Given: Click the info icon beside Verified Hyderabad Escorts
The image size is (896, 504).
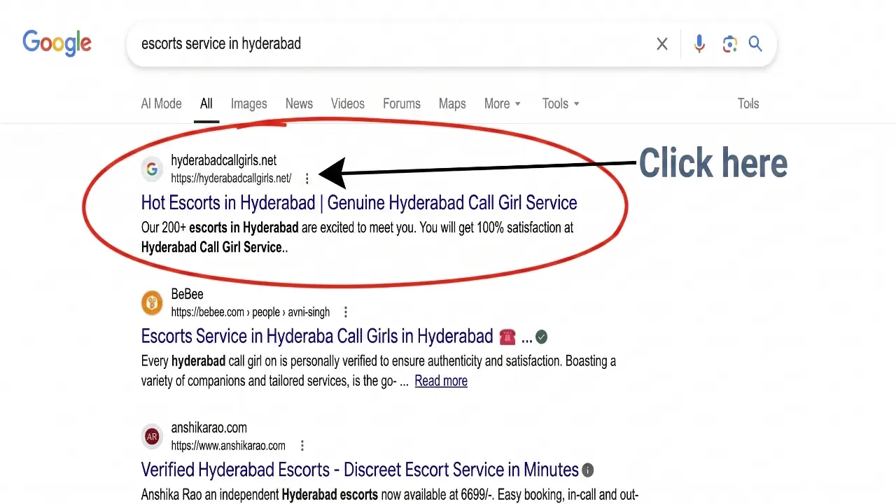Looking at the screenshot, I should pos(588,470).
